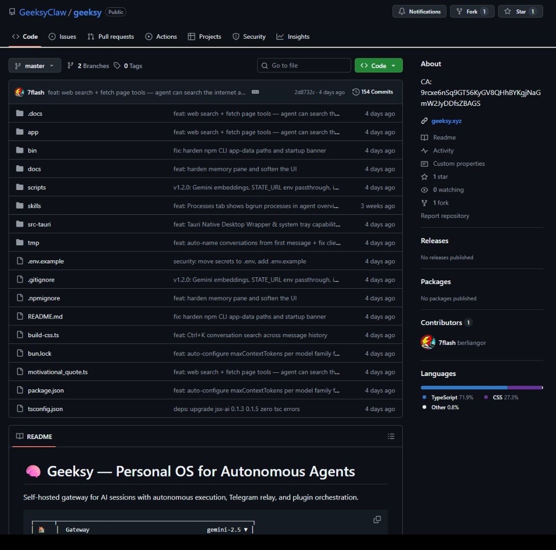Open the .docs folder icon
The image size is (556, 550).
[x=20, y=113]
